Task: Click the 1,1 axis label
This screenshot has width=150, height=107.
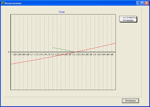Action: [x=31, y=54]
